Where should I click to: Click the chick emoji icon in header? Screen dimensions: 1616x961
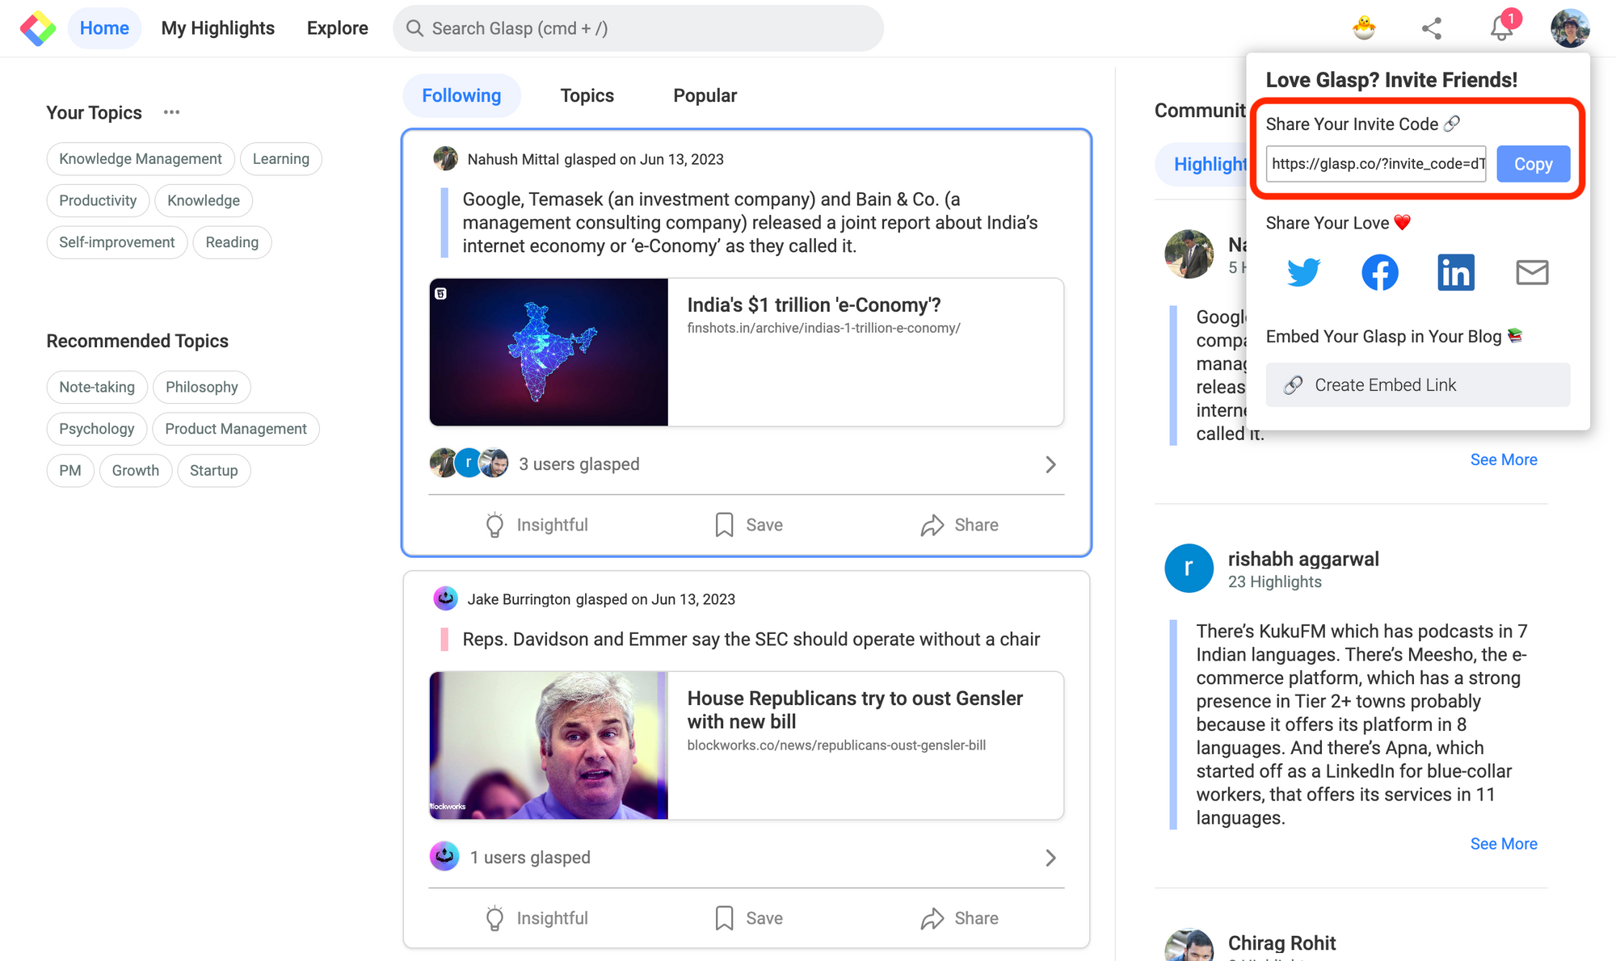[x=1364, y=28]
